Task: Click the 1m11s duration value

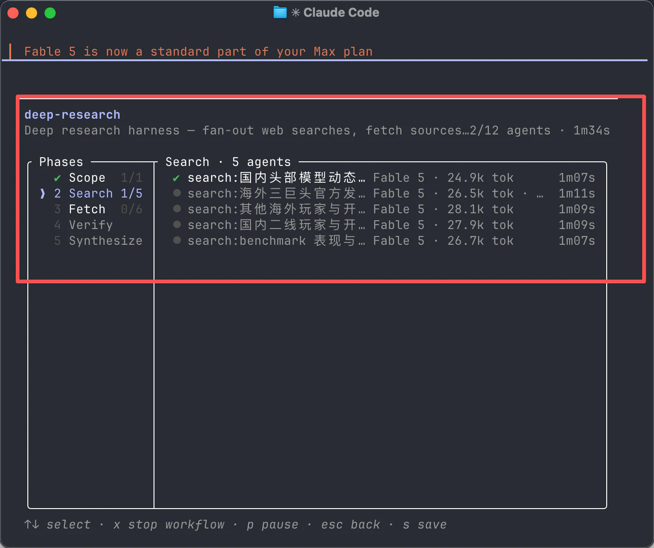Action: pos(577,193)
